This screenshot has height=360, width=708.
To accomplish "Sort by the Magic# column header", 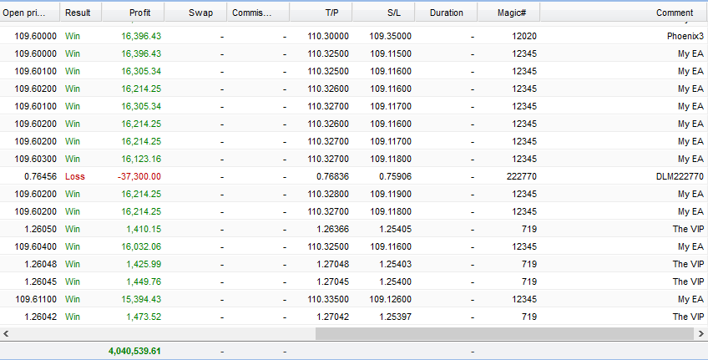I will pyautogui.click(x=509, y=13).
